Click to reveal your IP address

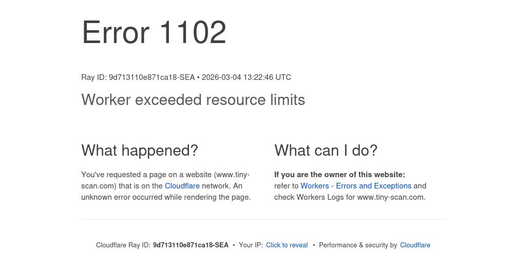coord(287,245)
